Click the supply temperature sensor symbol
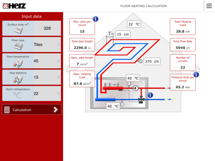 (129, 84)
